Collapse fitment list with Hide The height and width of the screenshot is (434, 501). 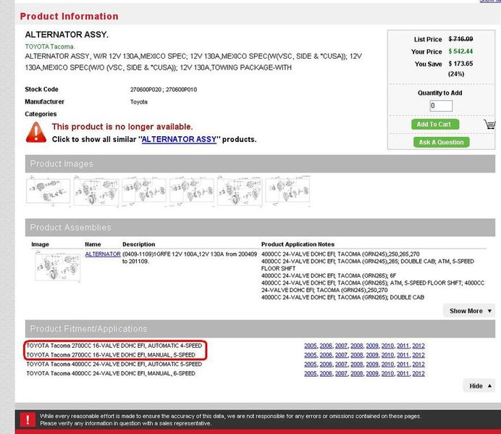tap(479, 386)
